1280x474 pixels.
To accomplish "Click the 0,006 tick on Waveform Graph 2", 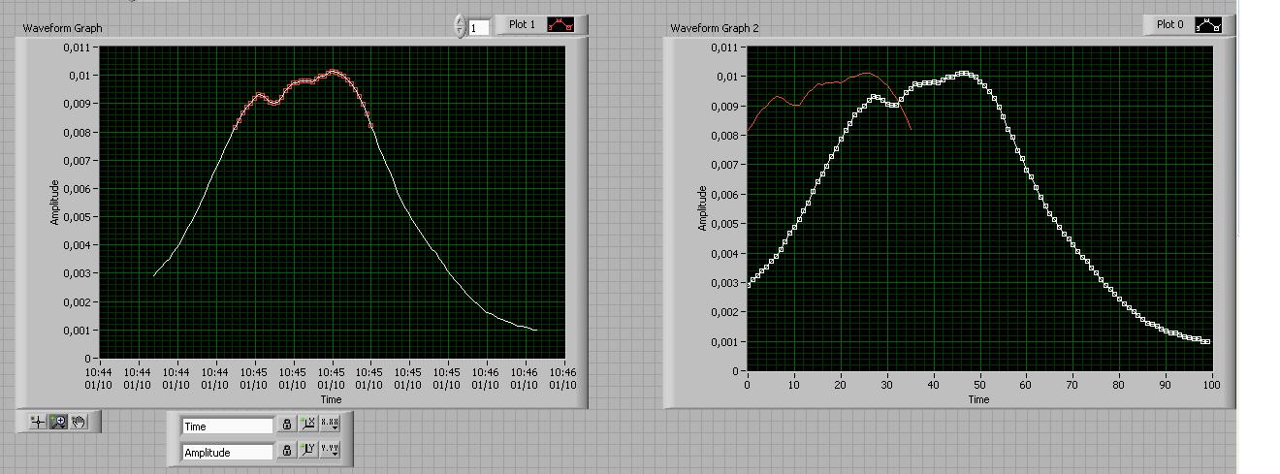I will point(723,194).
